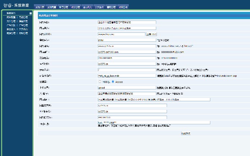Screen dimensions: 250x156
Task: Click the upload button beside the LOGO field
Action: (x=152, y=34)
